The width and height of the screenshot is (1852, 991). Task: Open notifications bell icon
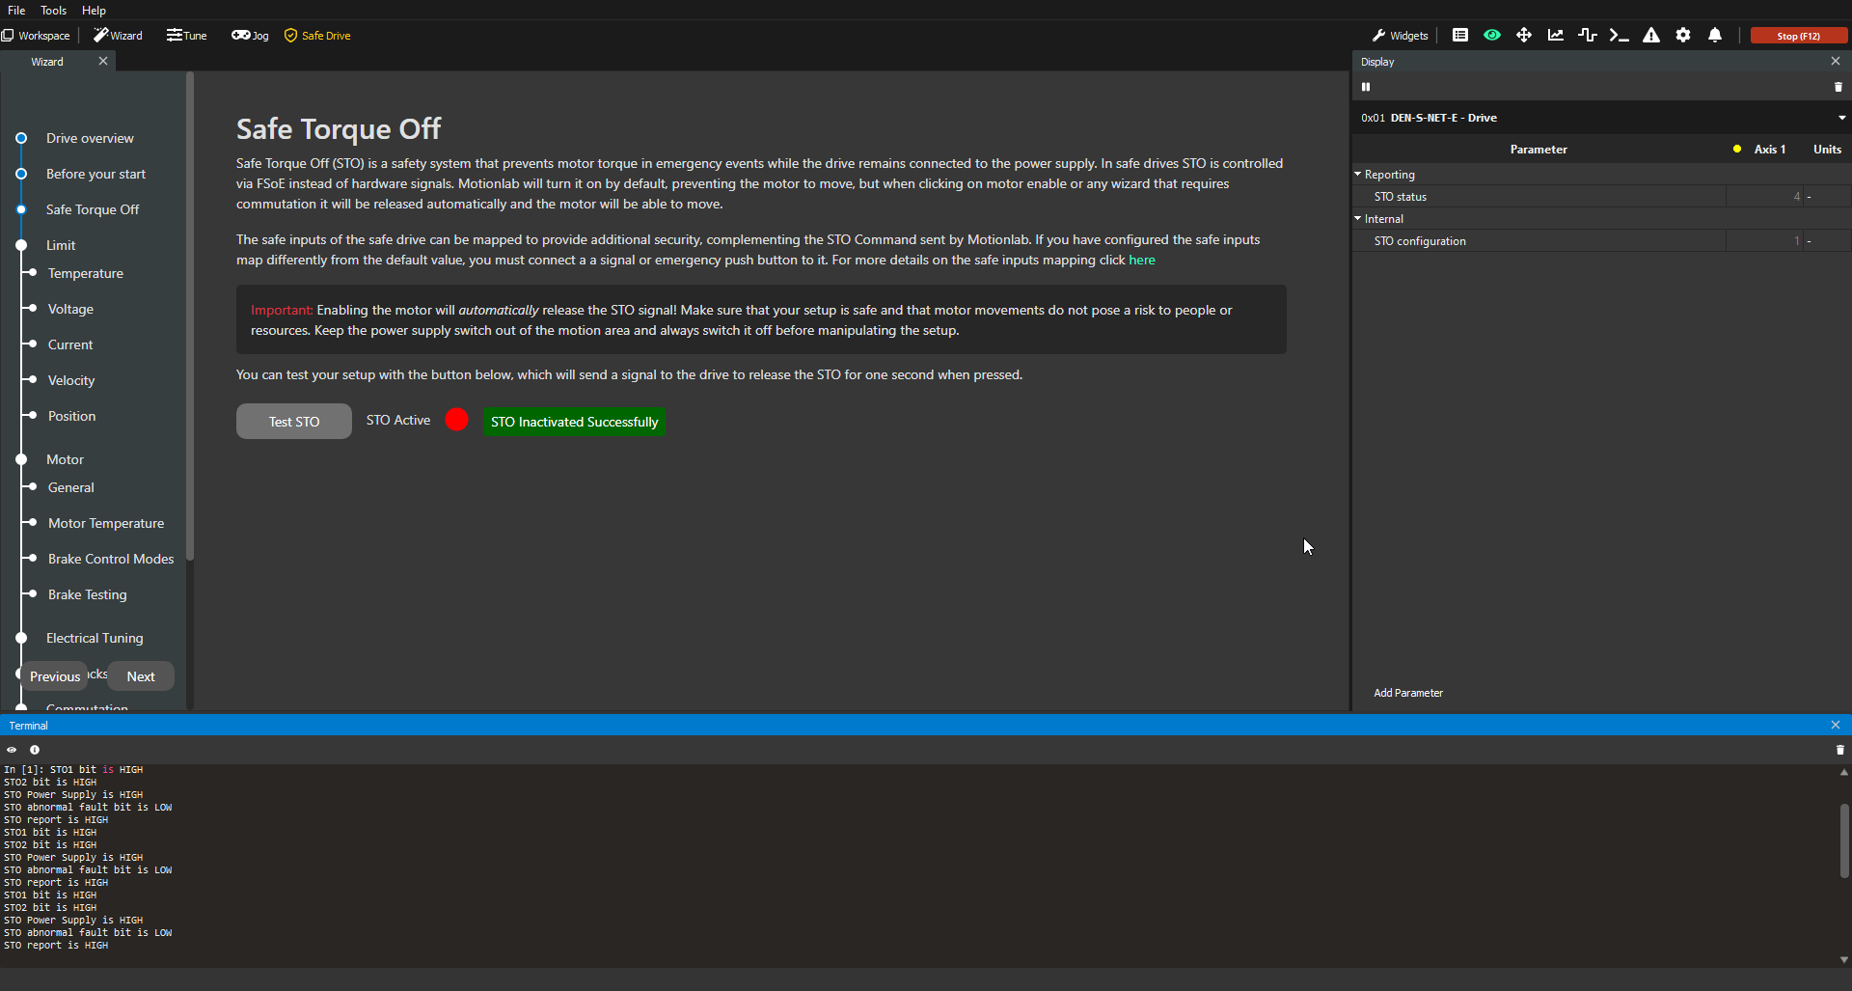1715,36
